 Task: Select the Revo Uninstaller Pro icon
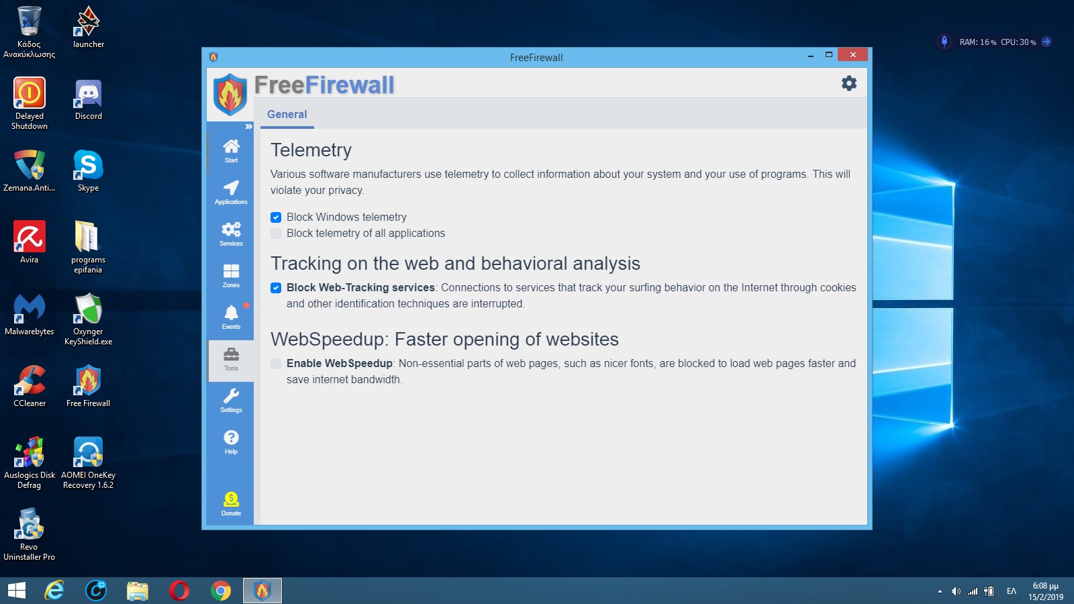click(x=30, y=534)
